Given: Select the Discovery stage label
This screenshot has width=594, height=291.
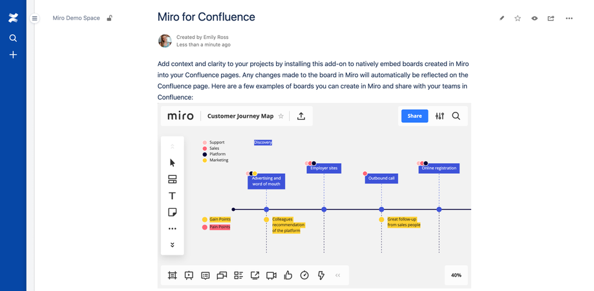Looking at the screenshot, I should pos(263,142).
